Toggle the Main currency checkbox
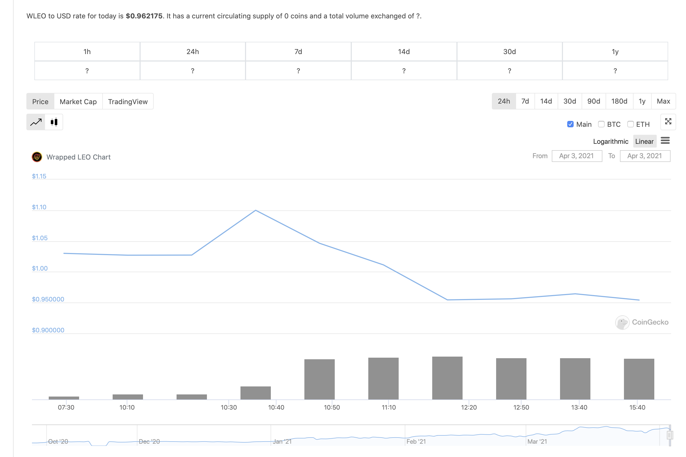Viewport: 686px width, 457px height. click(570, 124)
